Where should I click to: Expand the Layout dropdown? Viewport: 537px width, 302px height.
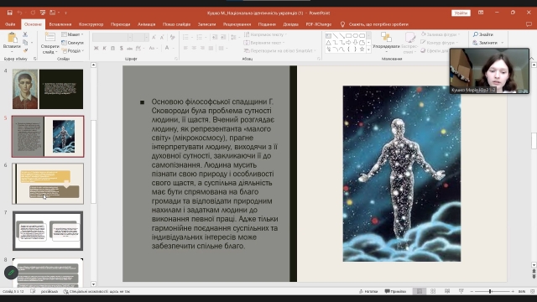(73, 34)
